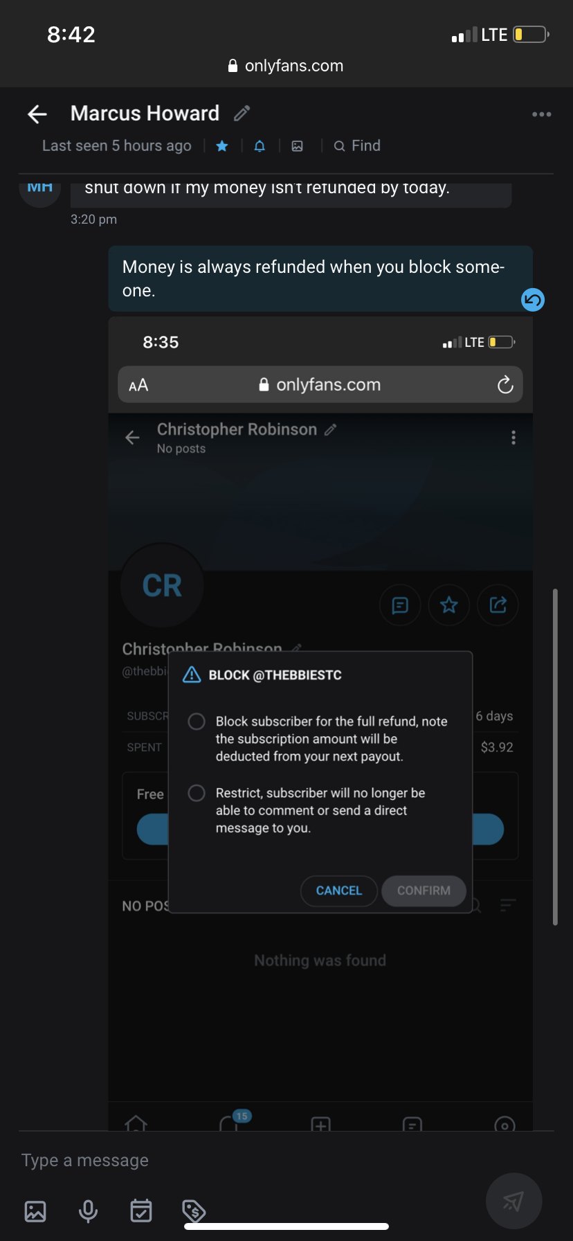The image size is (573, 1241).
Task: Search the chat using Find
Action: click(357, 145)
